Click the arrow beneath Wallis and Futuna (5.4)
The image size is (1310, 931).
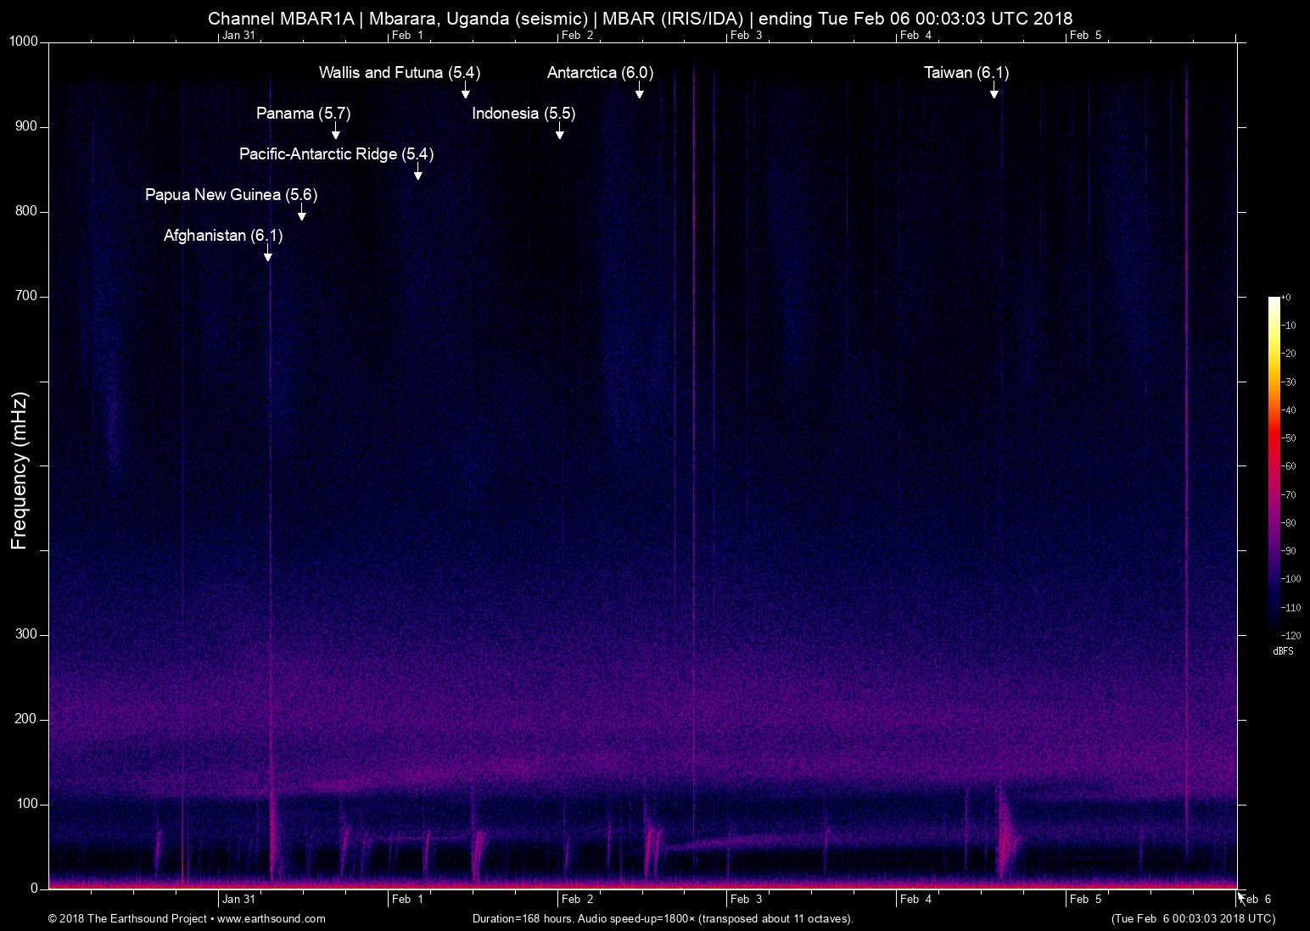point(466,92)
